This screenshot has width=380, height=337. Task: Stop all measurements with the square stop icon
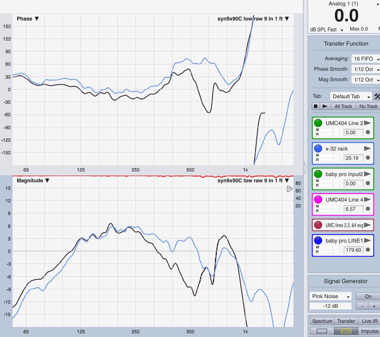coord(316,106)
